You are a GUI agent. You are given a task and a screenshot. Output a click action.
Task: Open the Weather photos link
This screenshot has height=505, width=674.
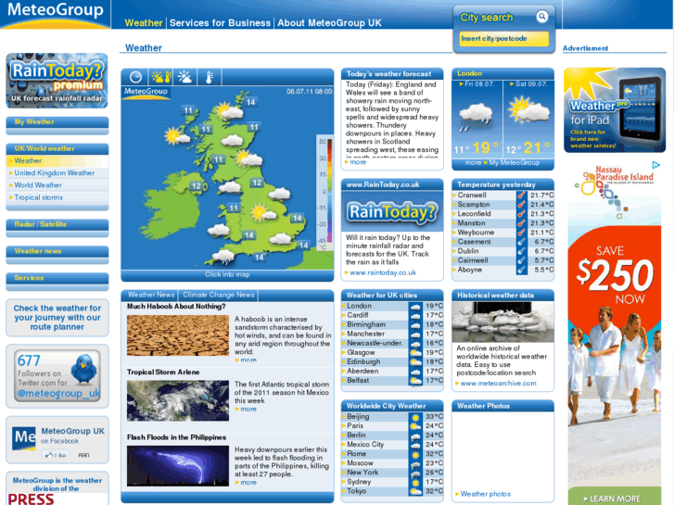click(x=485, y=494)
